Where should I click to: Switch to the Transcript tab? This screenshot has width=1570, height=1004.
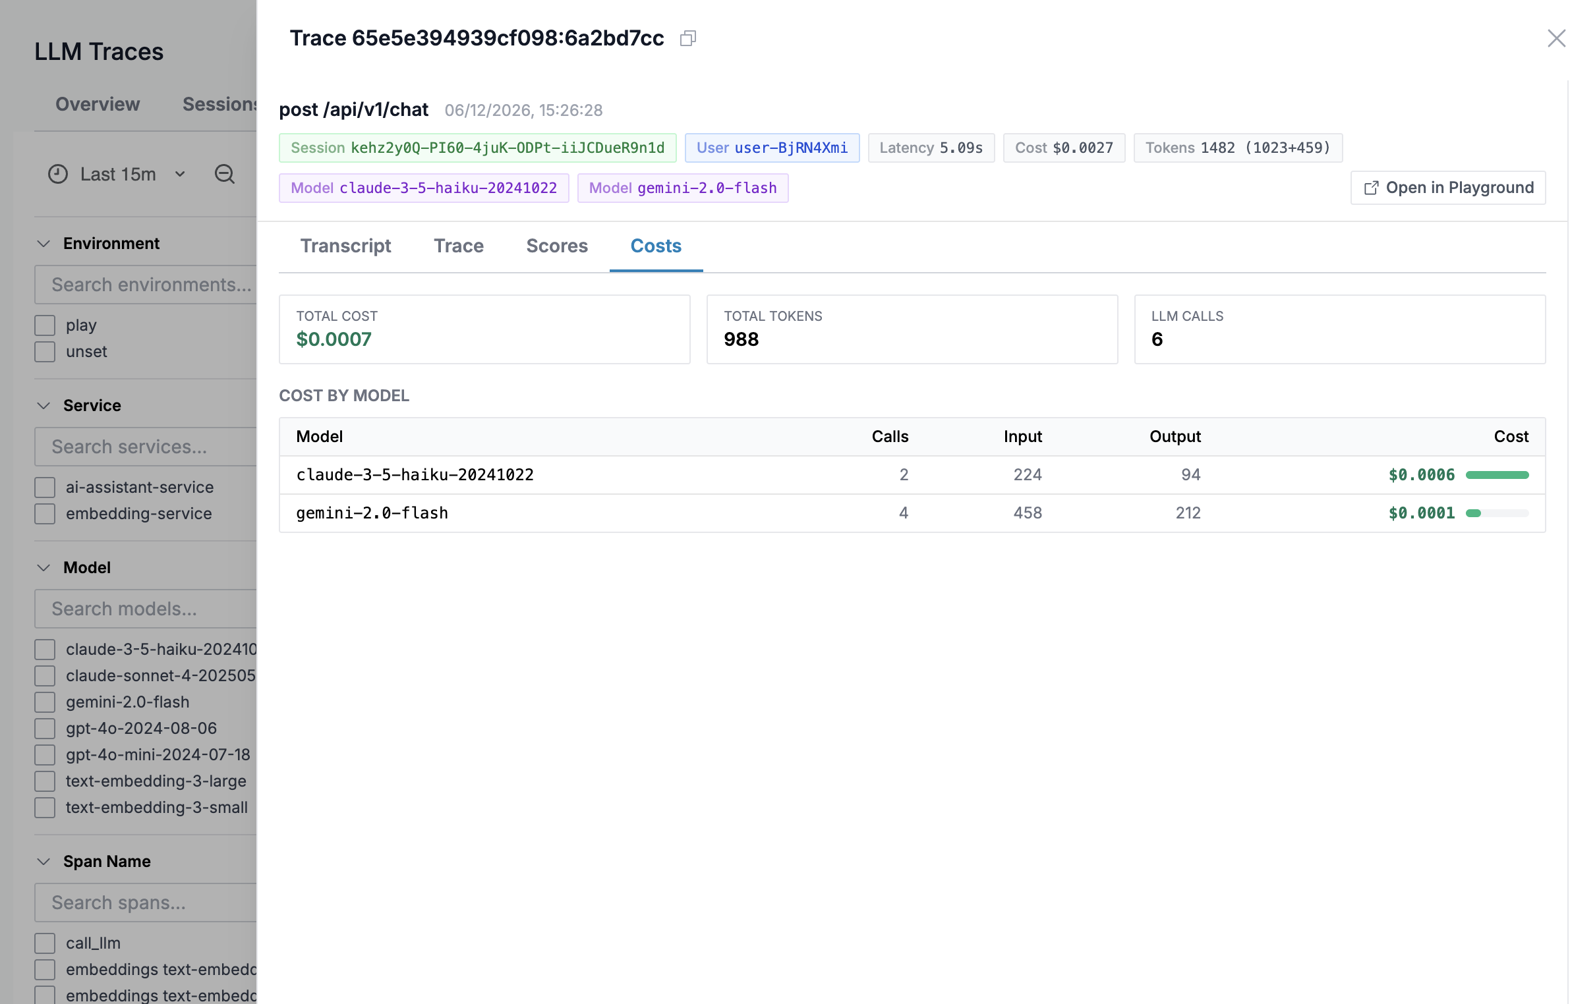(345, 246)
